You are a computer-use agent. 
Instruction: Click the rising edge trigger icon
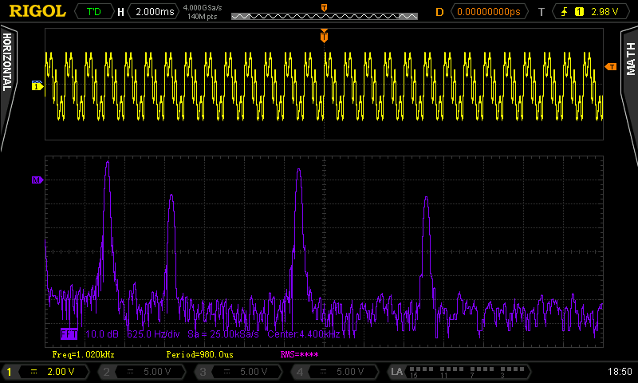click(x=564, y=12)
